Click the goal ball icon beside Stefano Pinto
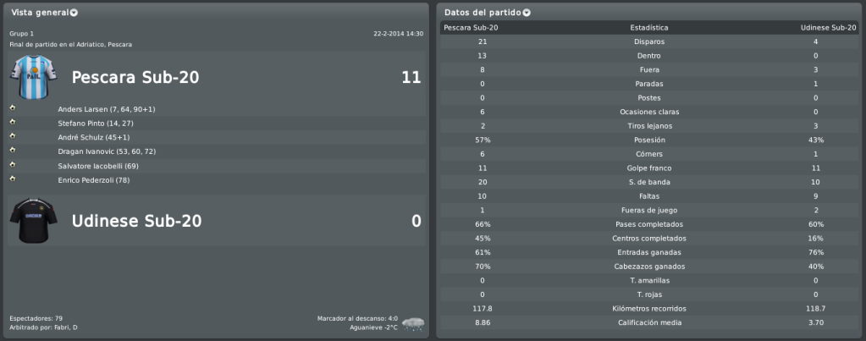Screen dimensions: 866x341 [x=12, y=122]
